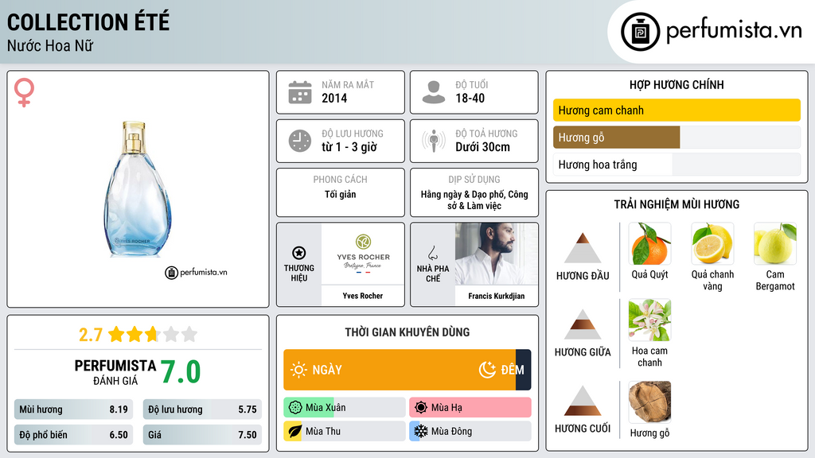Click the orange Ngày day usage bar

click(x=400, y=370)
